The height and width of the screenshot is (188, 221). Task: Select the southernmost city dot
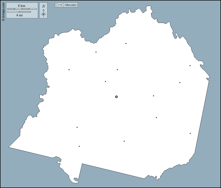tap(79, 146)
